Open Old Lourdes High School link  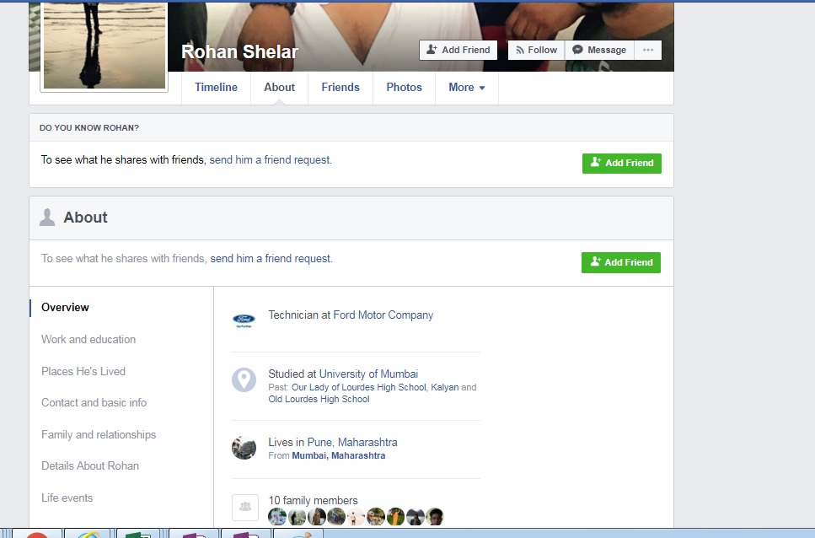coord(319,399)
